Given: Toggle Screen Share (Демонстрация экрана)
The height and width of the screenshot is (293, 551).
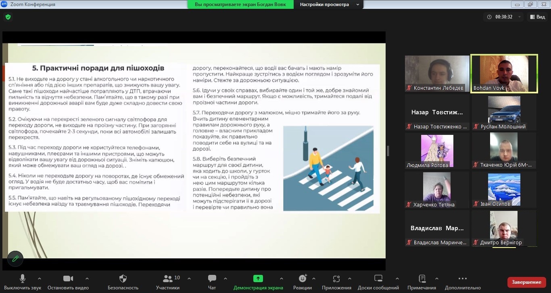Looking at the screenshot, I should 258,282.
